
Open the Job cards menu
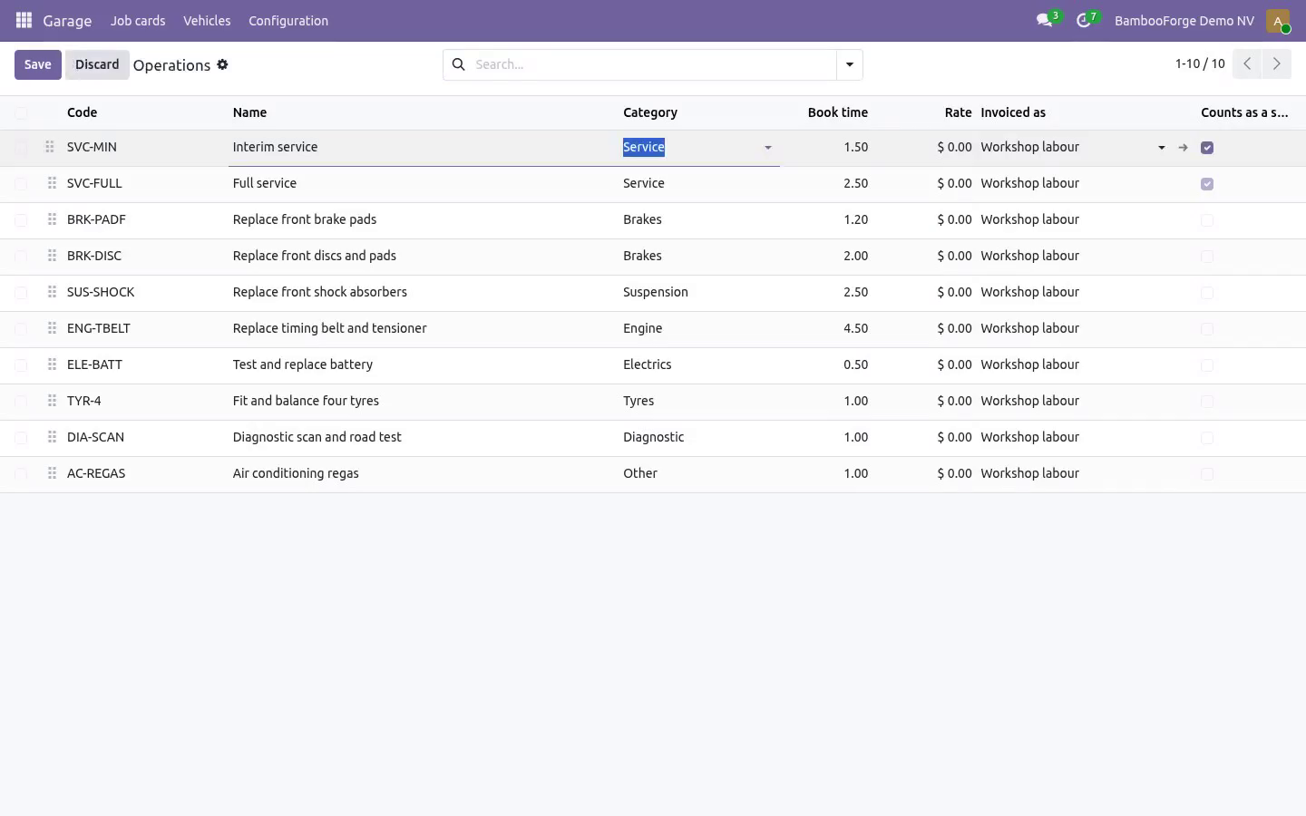(x=138, y=21)
